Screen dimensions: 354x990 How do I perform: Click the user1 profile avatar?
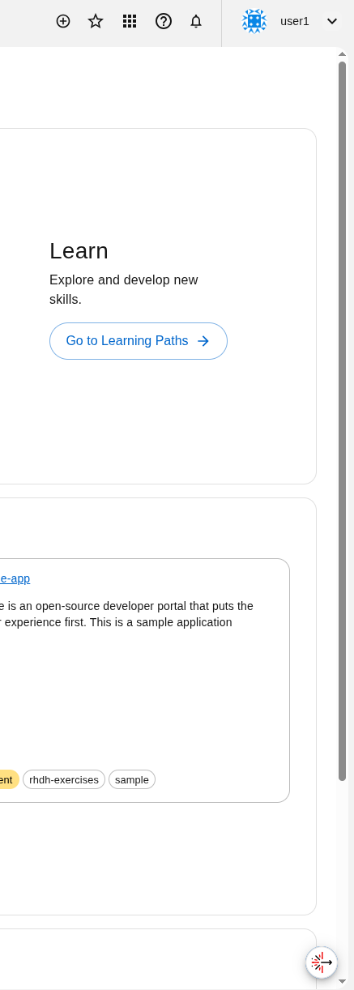254,21
